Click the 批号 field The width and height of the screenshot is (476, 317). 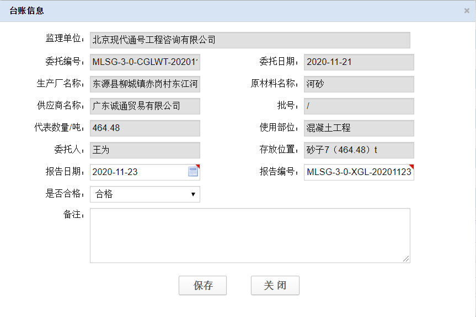pyautogui.click(x=359, y=106)
